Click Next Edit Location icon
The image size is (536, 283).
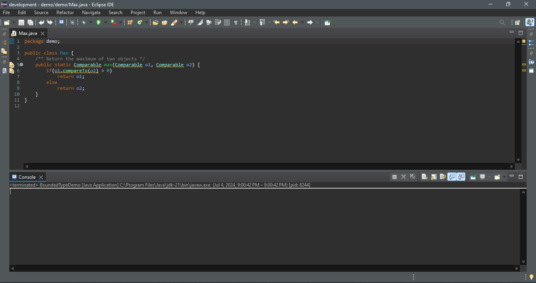point(286,22)
